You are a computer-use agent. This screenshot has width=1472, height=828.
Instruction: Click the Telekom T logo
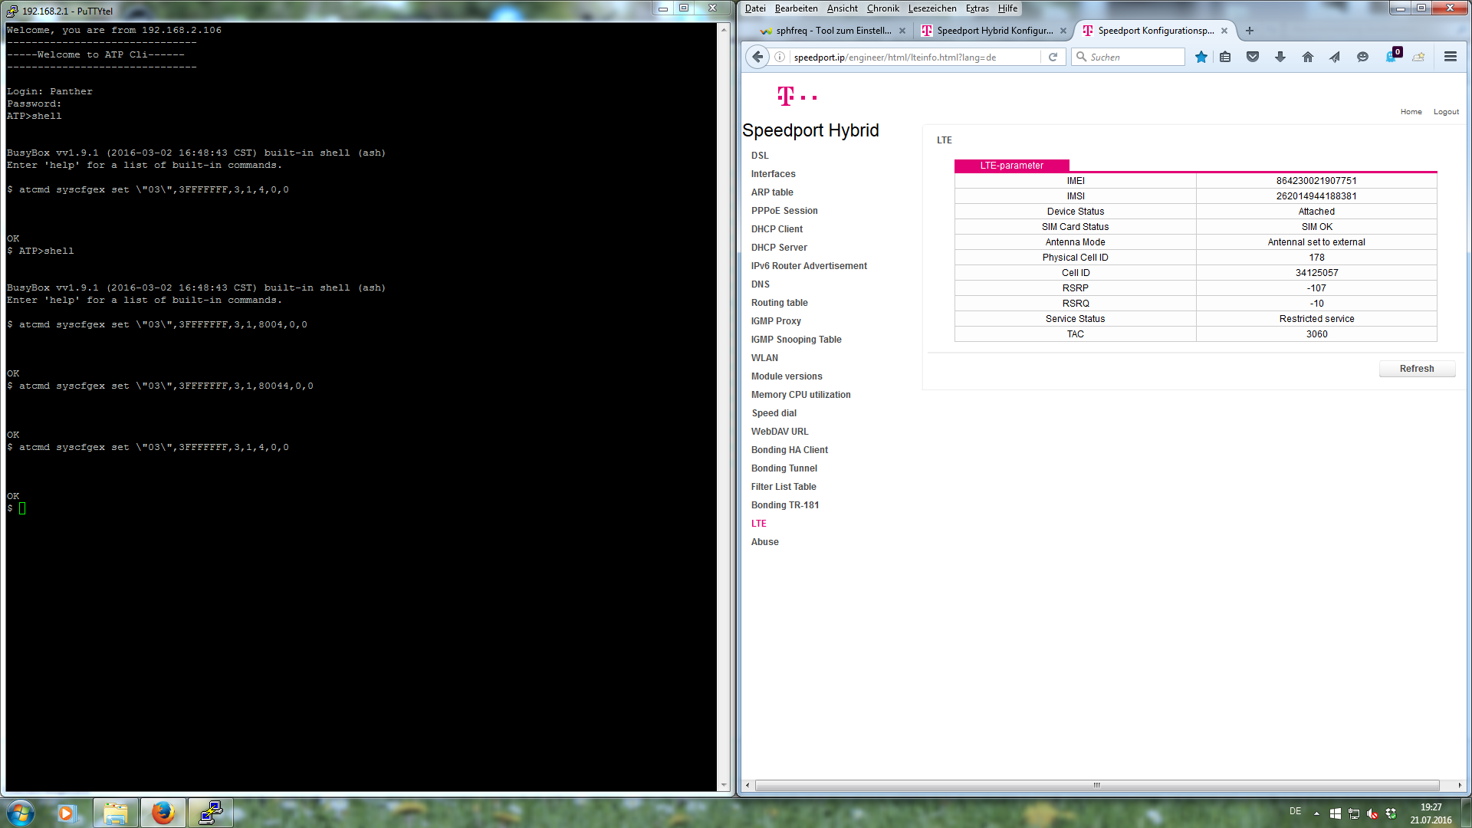point(797,96)
